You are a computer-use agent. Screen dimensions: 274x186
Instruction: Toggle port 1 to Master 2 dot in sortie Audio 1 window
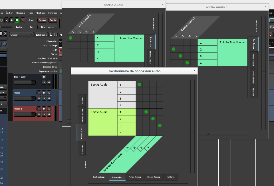coord(174,49)
